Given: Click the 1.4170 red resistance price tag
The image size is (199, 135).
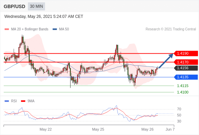Looking at the screenshot, I should coord(186,62).
